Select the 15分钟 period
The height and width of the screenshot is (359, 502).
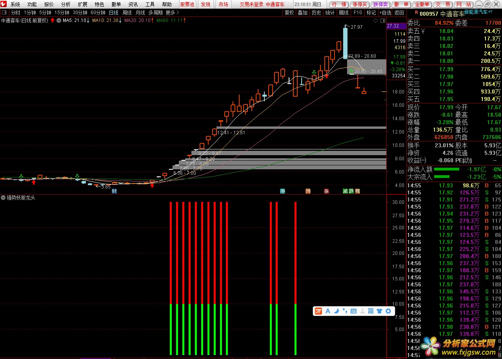tap(62, 13)
